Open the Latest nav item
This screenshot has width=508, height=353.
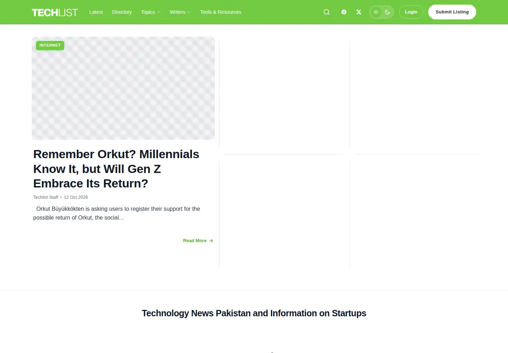[96, 12]
